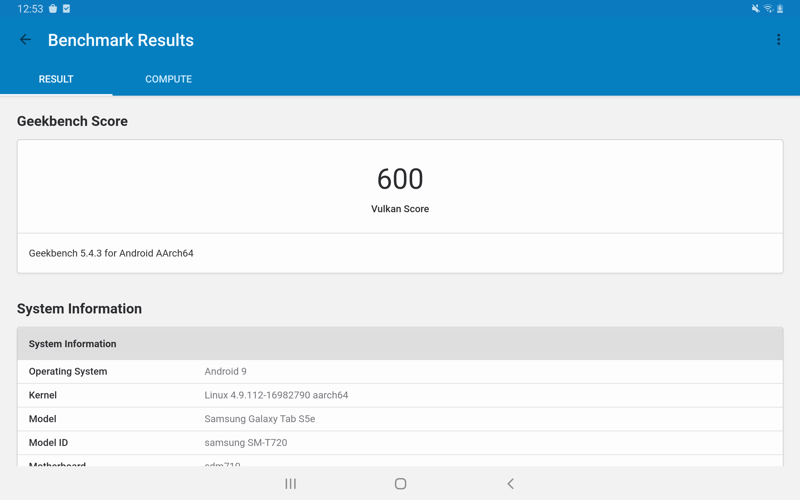The width and height of the screenshot is (800, 500).
Task: Tap the Kernel row label
Action: (x=42, y=395)
